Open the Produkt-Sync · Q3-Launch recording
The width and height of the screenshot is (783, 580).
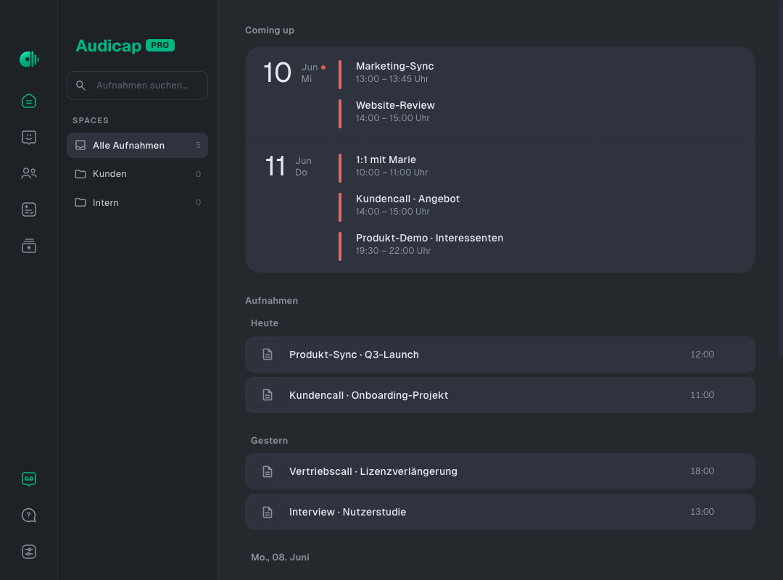(x=500, y=355)
